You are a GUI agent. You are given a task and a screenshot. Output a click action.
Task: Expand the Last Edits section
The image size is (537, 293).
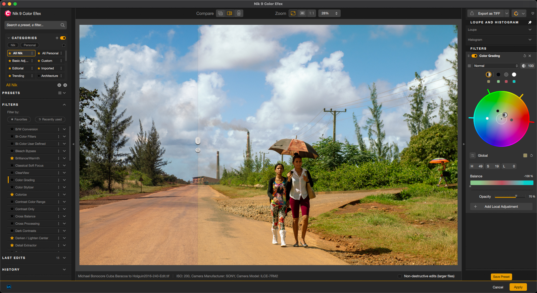point(64,258)
